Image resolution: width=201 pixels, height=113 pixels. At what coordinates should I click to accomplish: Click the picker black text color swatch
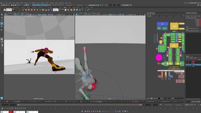[159, 98]
